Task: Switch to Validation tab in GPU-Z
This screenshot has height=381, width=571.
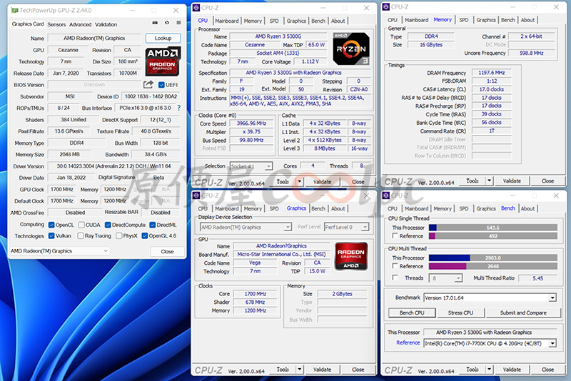Action: [106, 24]
